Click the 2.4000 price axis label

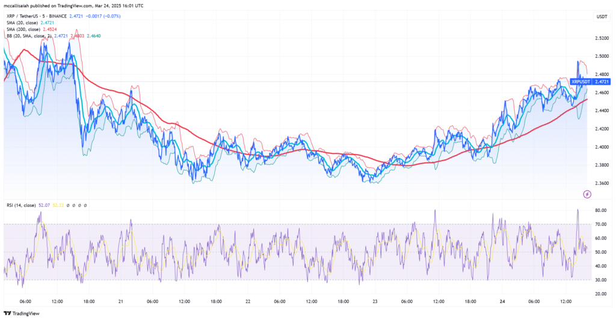602,147
